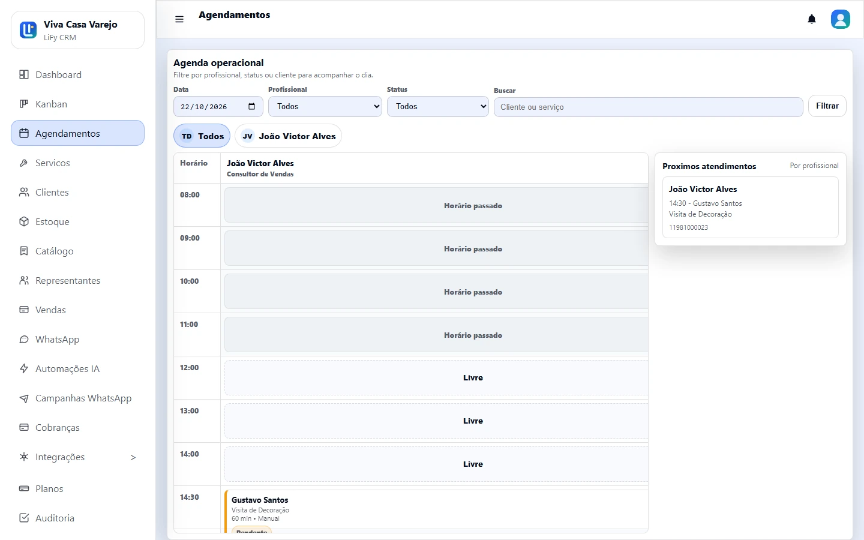This screenshot has height=540, width=864.
Task: Open the Gustavo Santos 14:30 appointment
Action: (436, 511)
